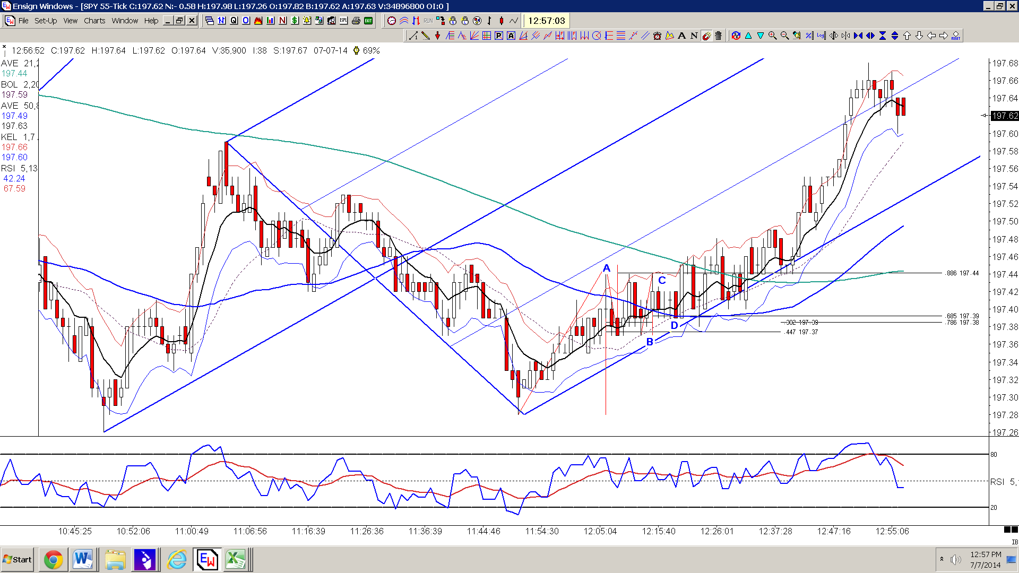Click the cyan up triangle icon
Viewport: 1019px width, 573px height.
(x=748, y=36)
